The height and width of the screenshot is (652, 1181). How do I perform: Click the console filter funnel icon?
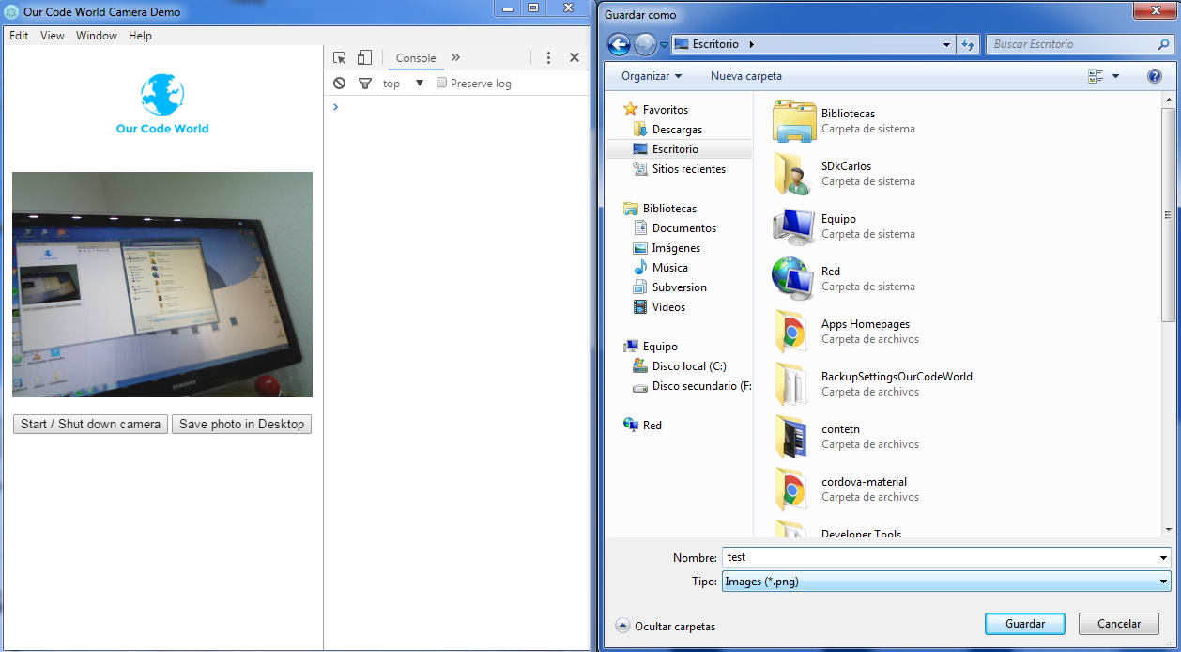click(365, 84)
